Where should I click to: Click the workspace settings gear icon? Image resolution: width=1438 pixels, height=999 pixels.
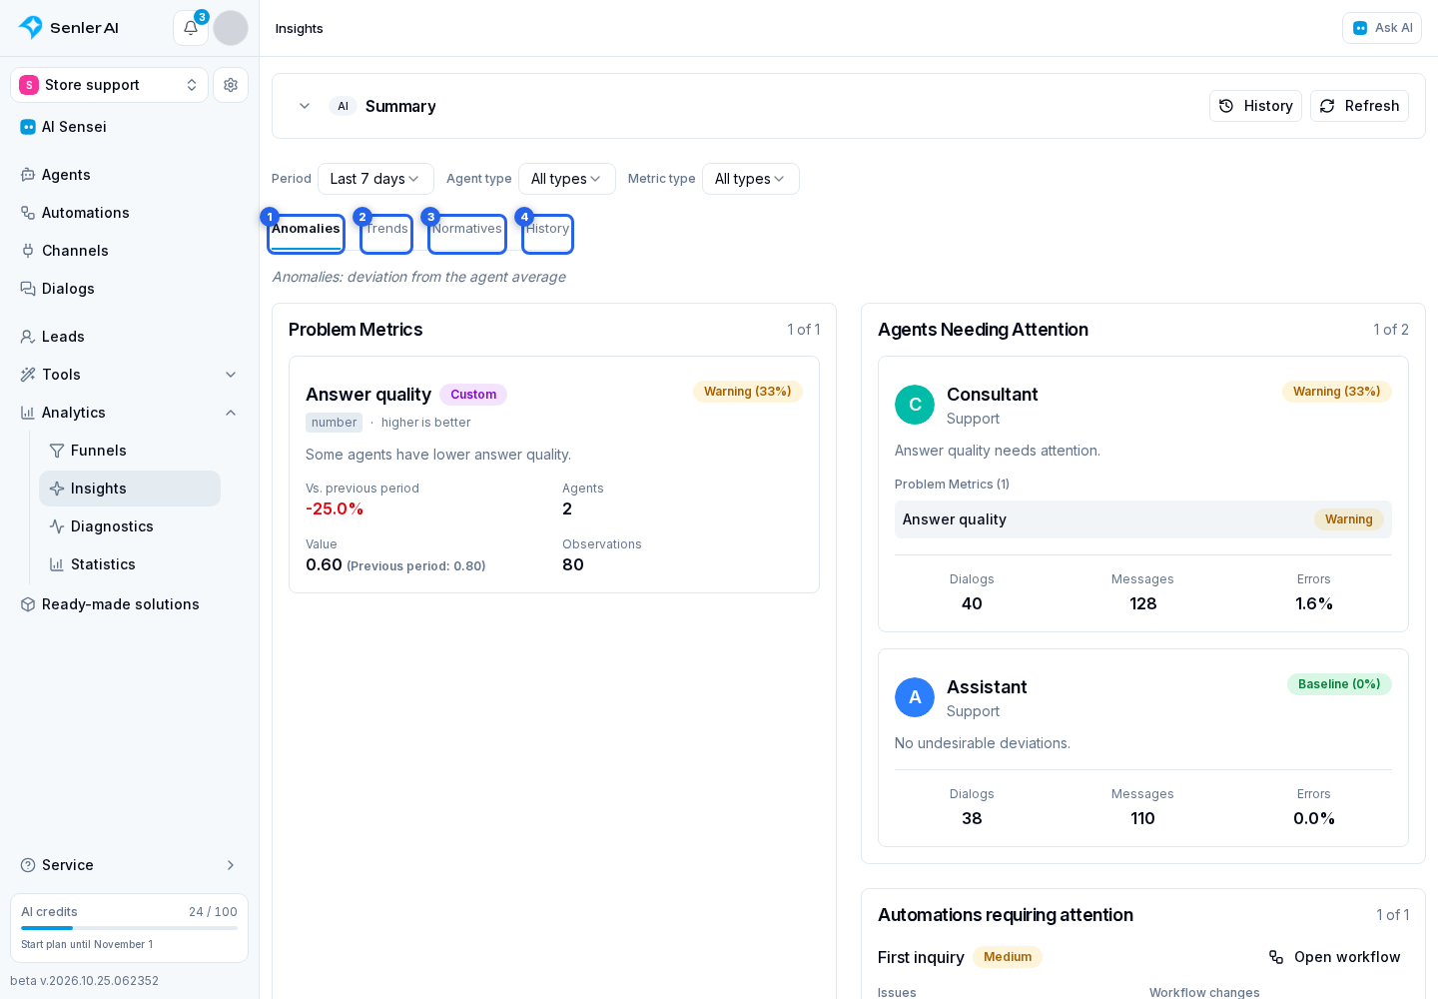[231, 85]
